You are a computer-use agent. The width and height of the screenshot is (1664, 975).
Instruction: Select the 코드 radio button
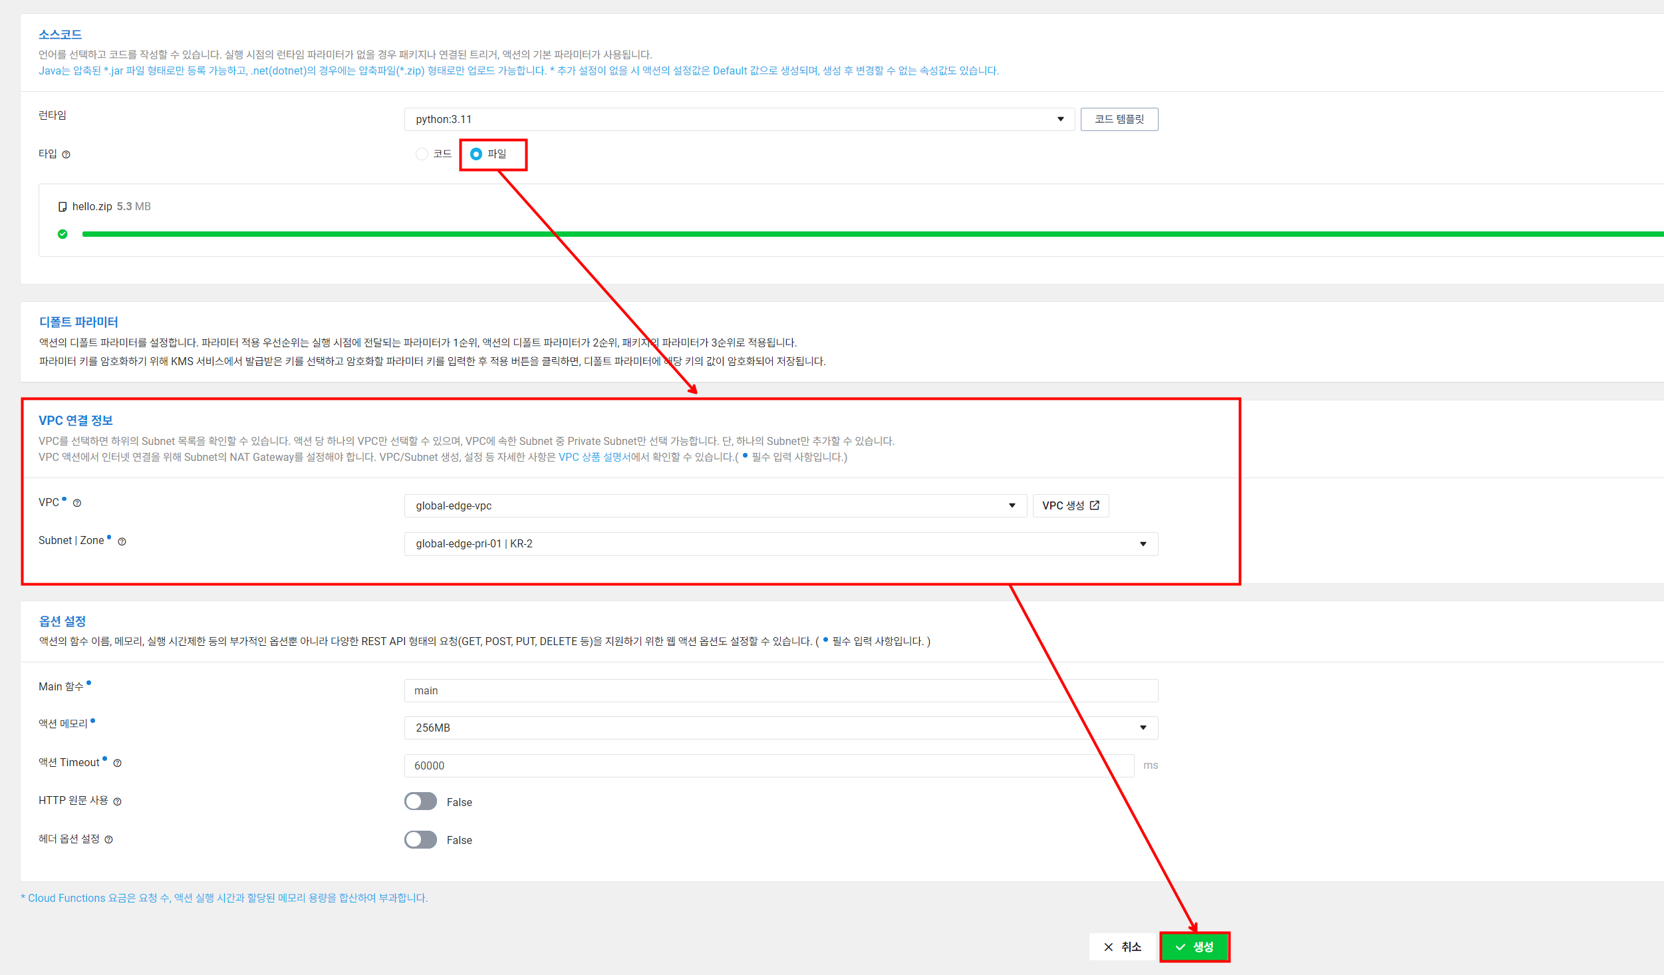coord(422,154)
